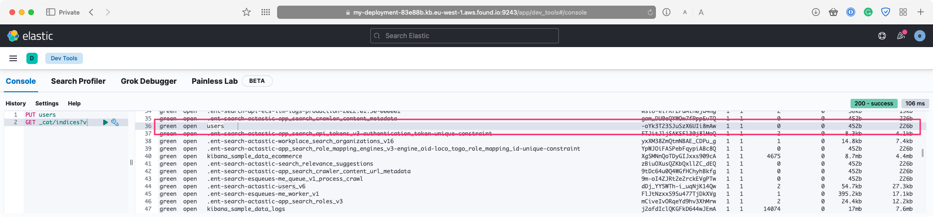Toggle the browser sidebar panel
This screenshot has width=933, height=217.
[x=50, y=12]
